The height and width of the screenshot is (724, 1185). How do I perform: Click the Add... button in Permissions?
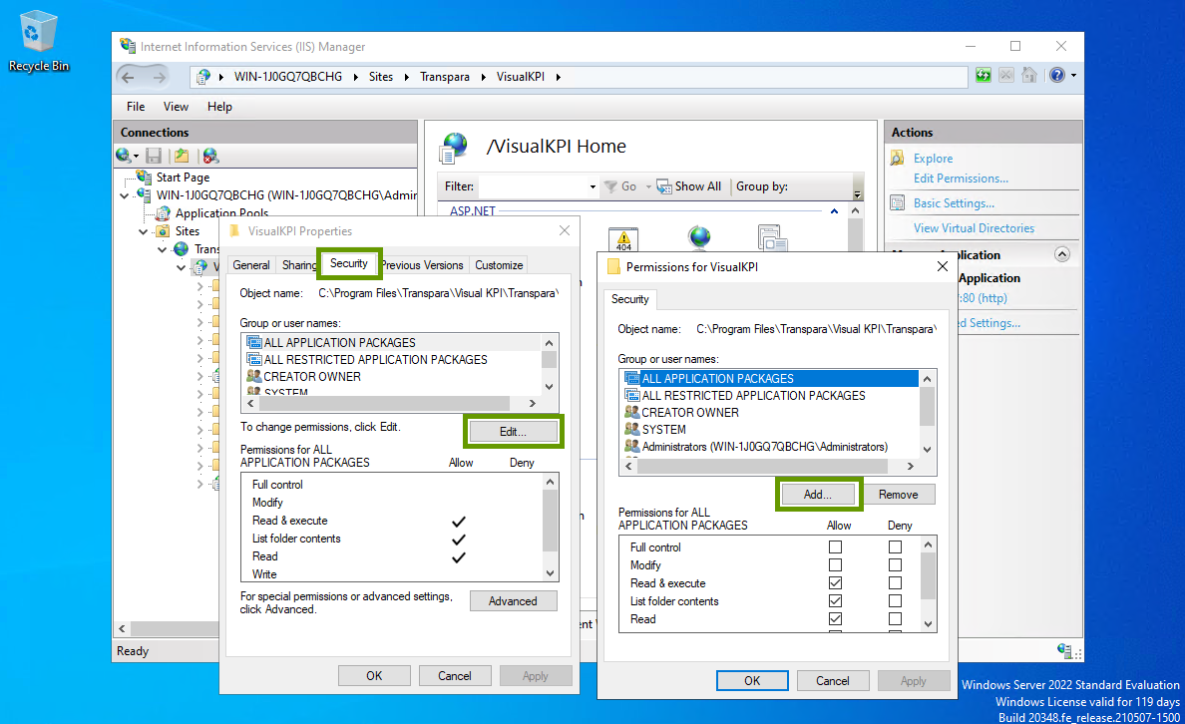click(x=818, y=495)
